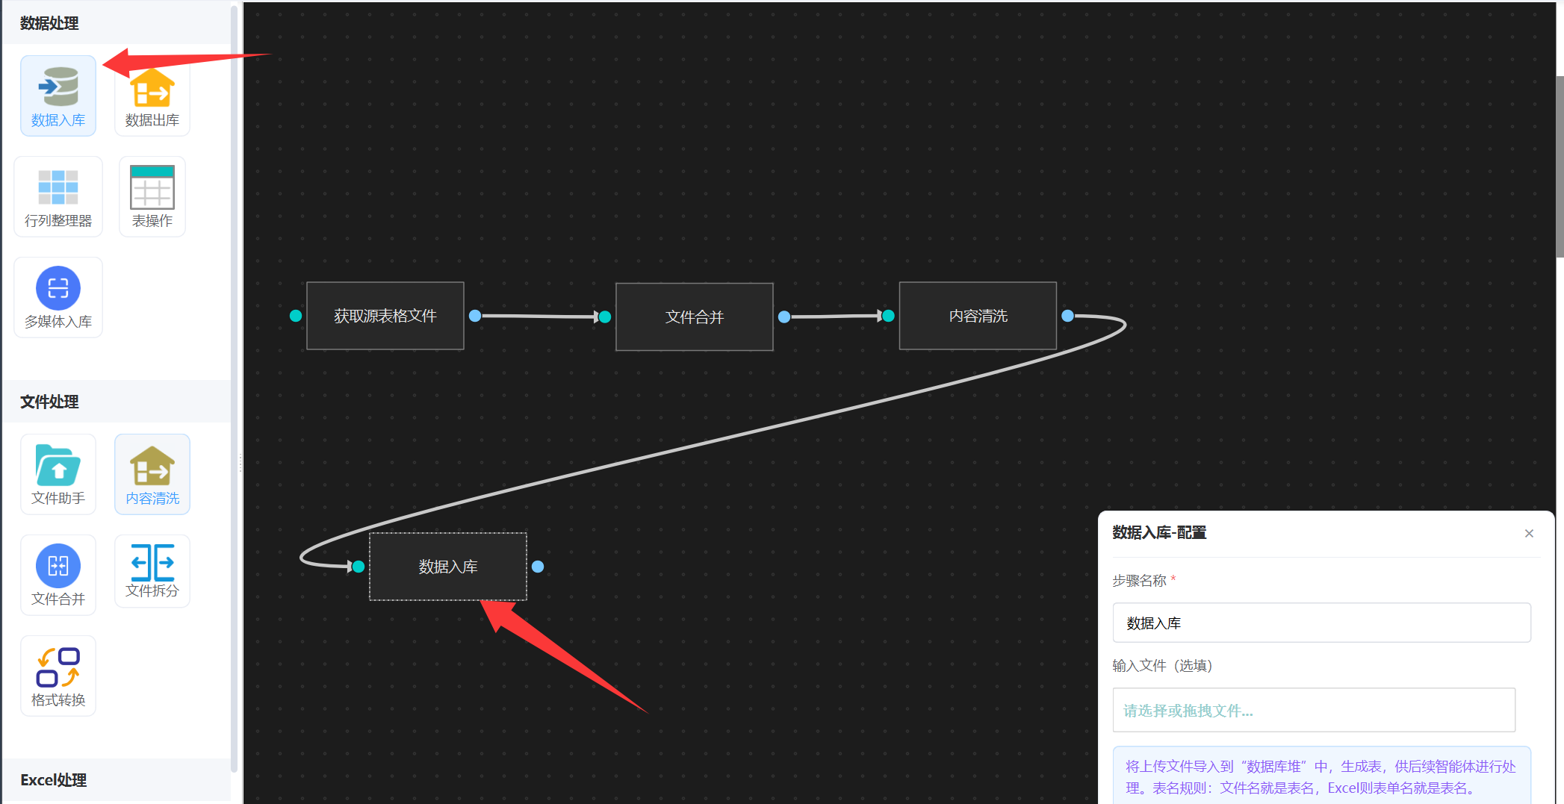This screenshot has height=804, width=1564.
Task: Select the 获取源表格文件 node on canvas
Action: pos(385,316)
